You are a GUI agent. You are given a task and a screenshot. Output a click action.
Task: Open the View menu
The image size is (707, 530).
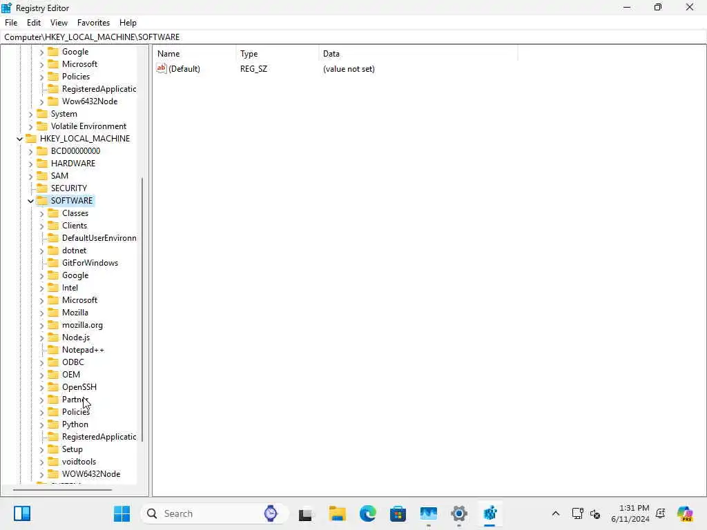click(x=59, y=23)
